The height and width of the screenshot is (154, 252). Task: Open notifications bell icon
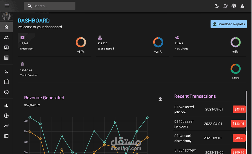click(x=225, y=6)
